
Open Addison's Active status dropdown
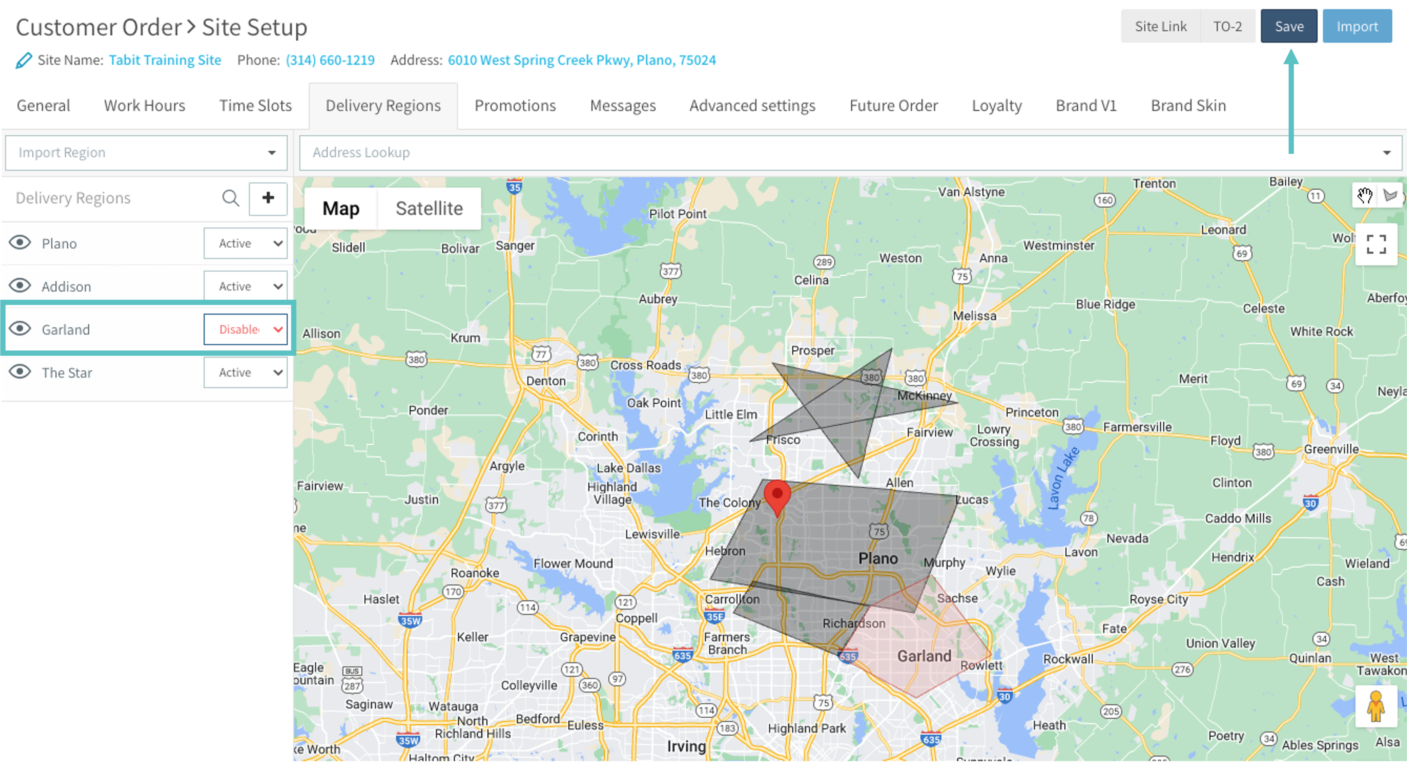click(x=246, y=286)
